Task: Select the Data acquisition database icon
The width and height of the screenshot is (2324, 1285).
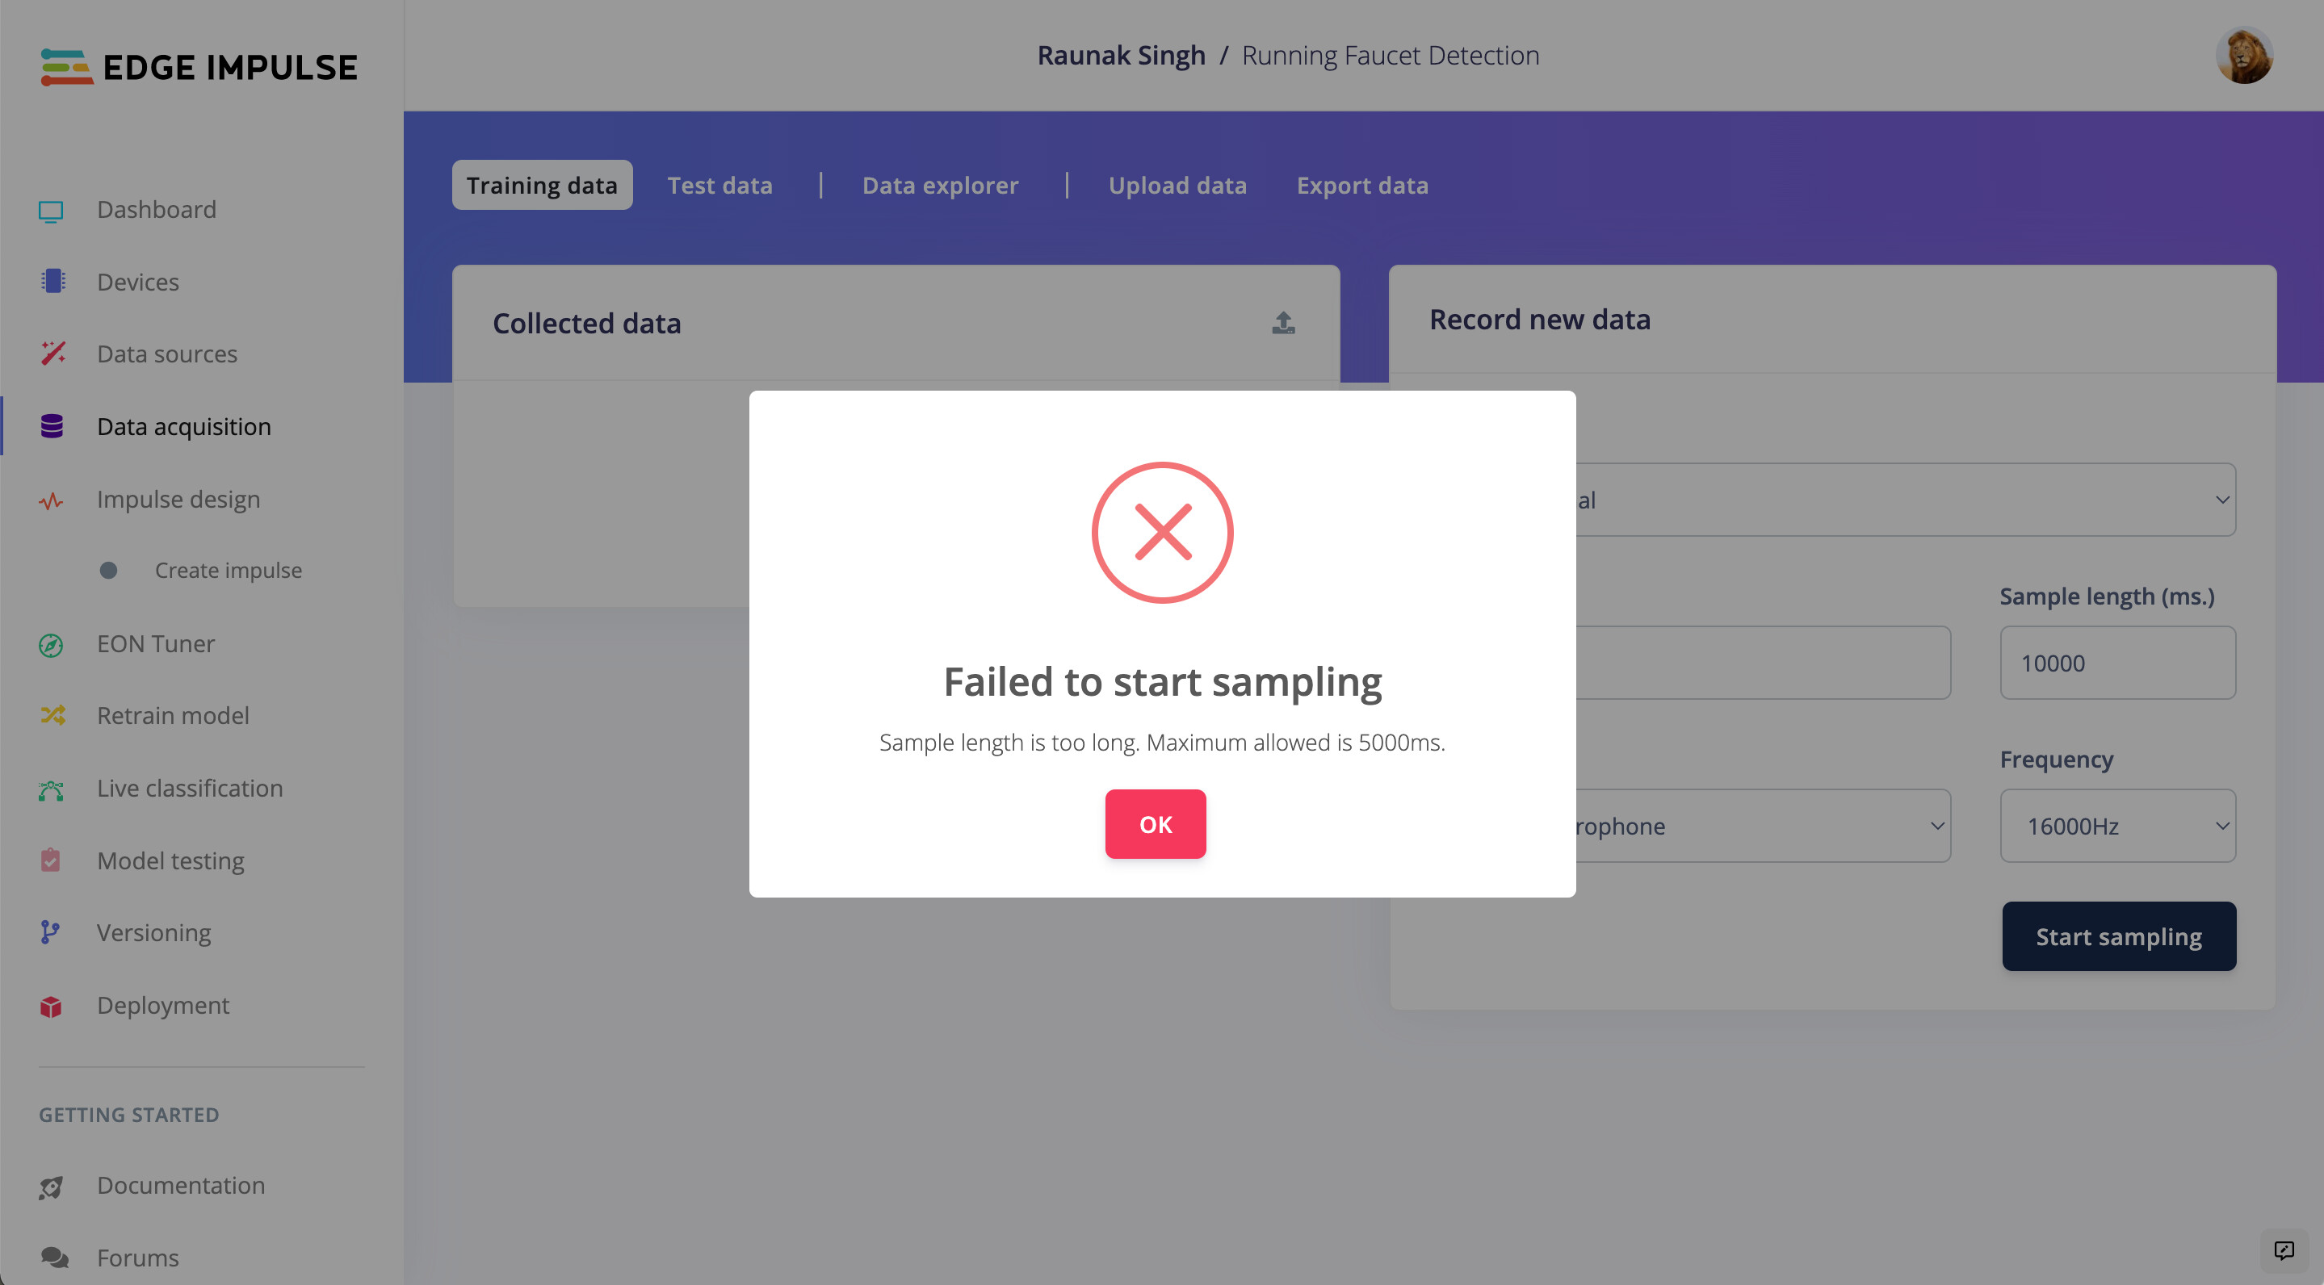Action: (x=52, y=426)
